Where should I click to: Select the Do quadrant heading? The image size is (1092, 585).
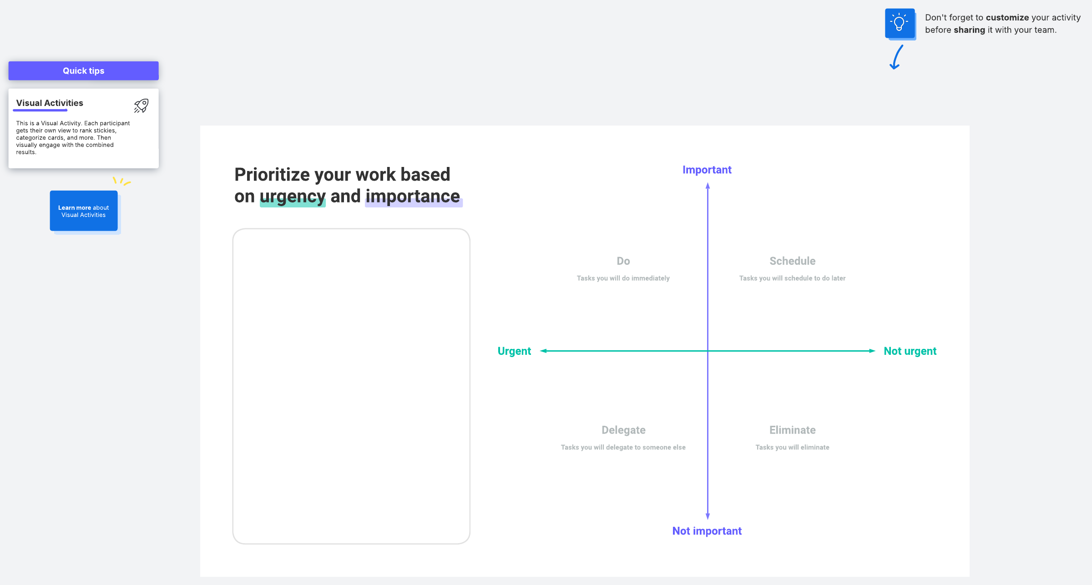(x=623, y=261)
